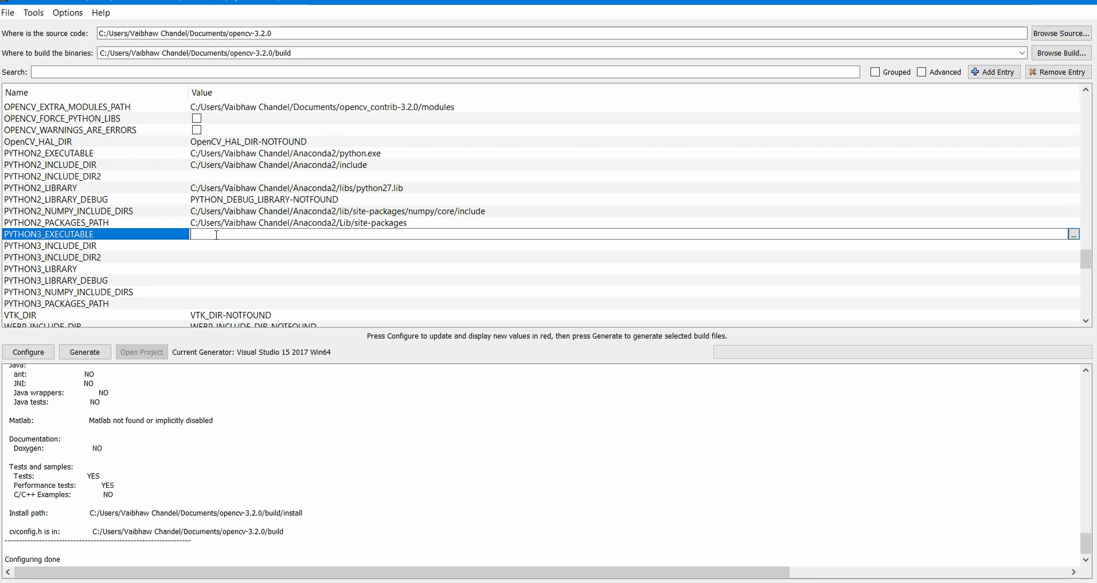Open the Help menu

coord(101,13)
